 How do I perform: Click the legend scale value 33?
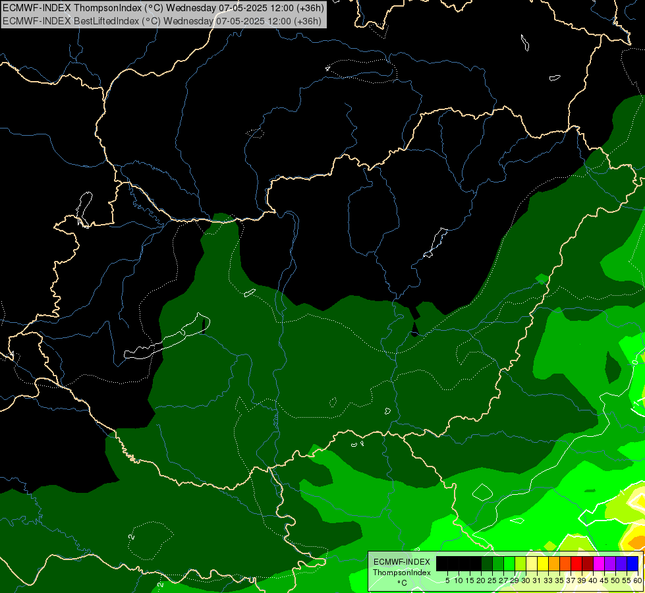(548, 580)
